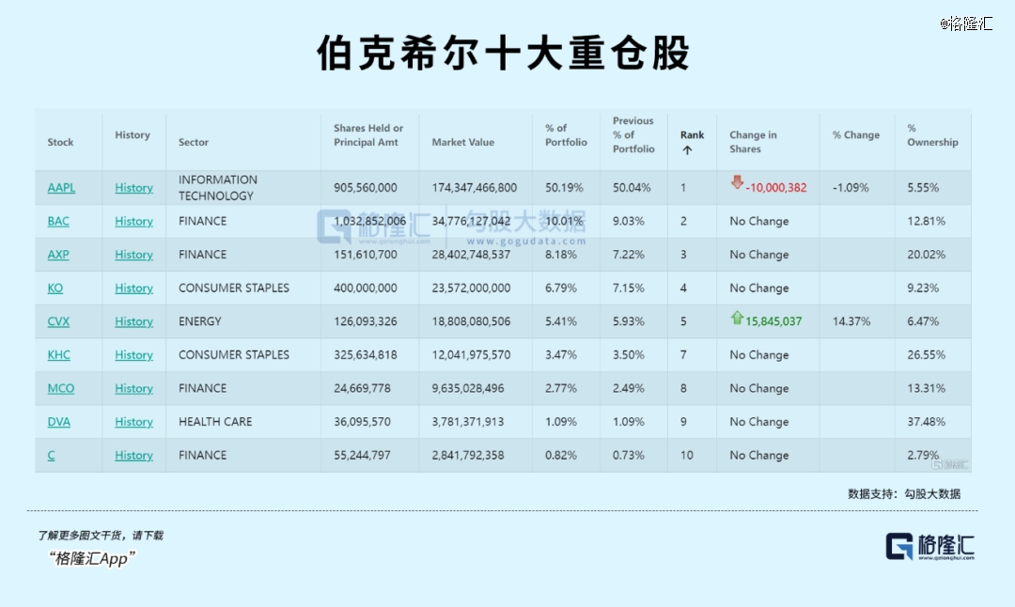Select the 20.02% ownership value

coord(926,255)
